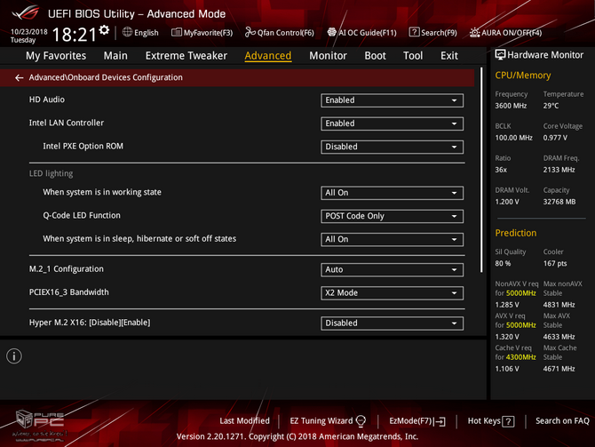
Task: Click When system is in working state
Action: click(102, 192)
